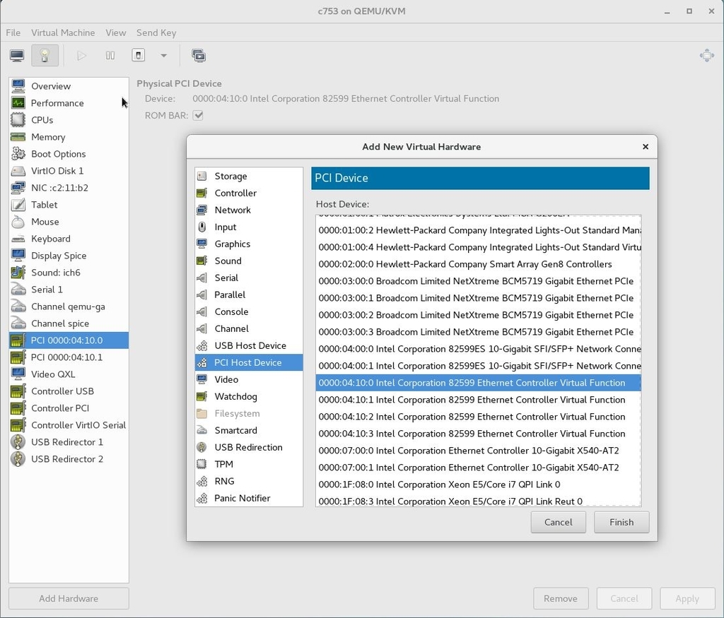Image resolution: width=724 pixels, height=618 pixels.
Task: Click the Add Hardware button
Action: point(69,598)
